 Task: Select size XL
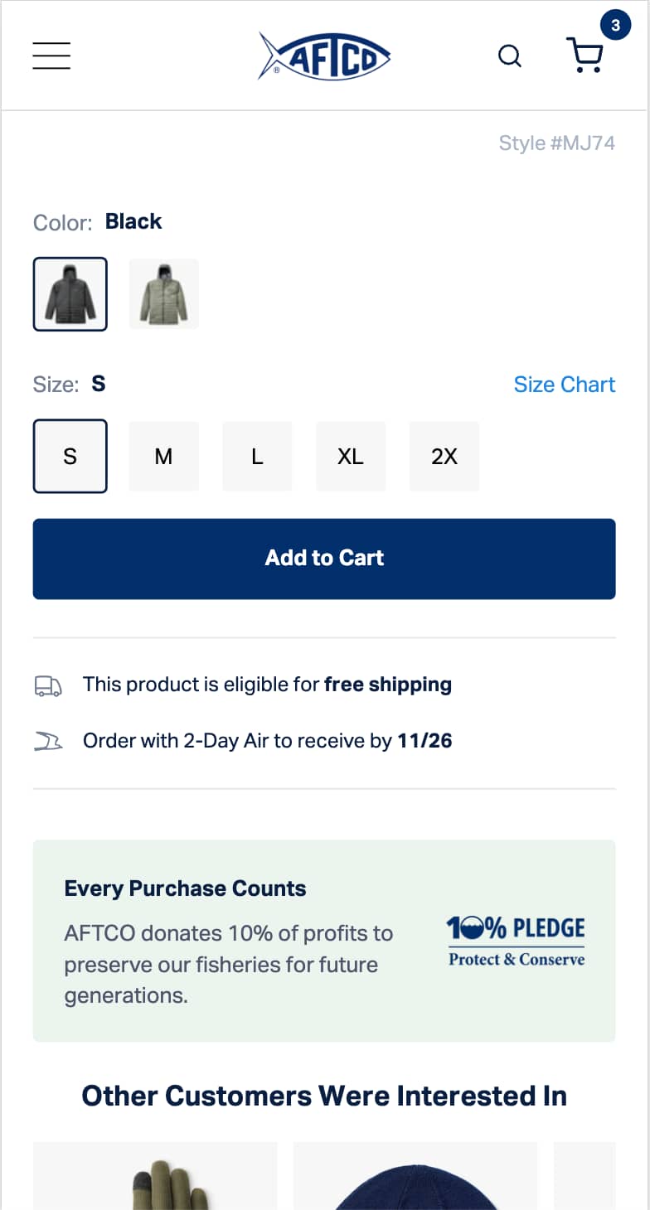coord(351,456)
